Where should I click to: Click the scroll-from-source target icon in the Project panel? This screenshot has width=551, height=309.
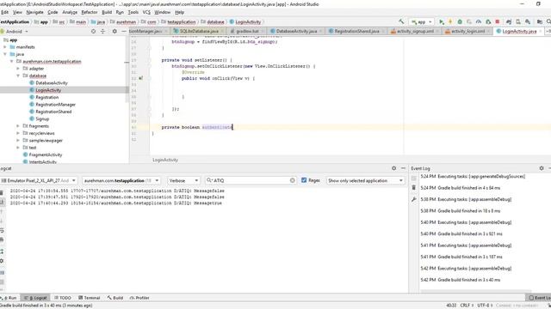coord(93,31)
